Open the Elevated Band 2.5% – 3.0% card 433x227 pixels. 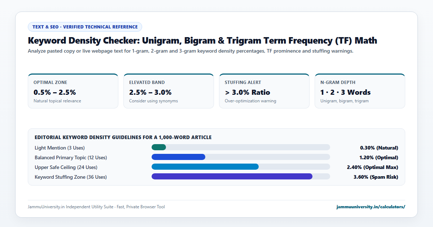click(169, 91)
